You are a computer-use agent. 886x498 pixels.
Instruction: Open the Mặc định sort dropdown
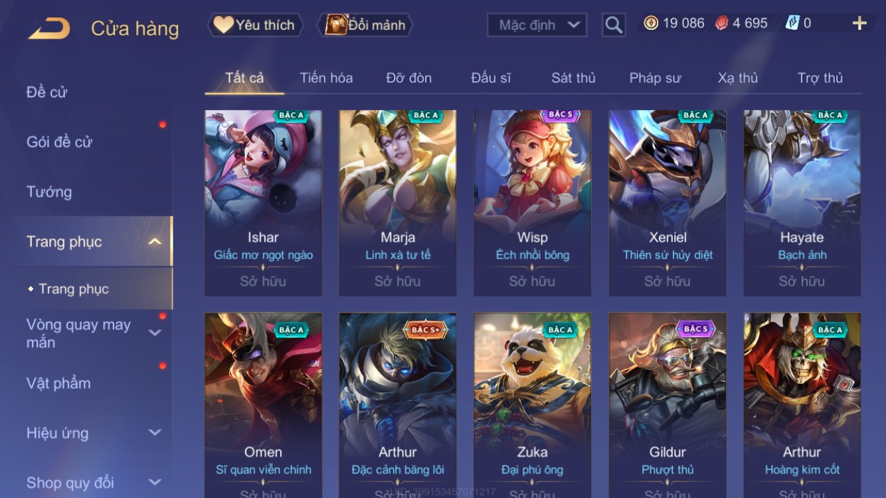pyautogui.click(x=537, y=25)
